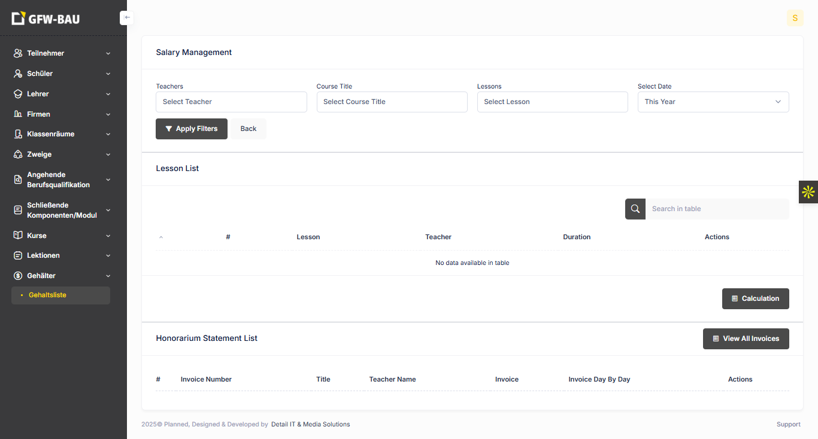Select Gehaltsliste submenu item

coord(48,295)
